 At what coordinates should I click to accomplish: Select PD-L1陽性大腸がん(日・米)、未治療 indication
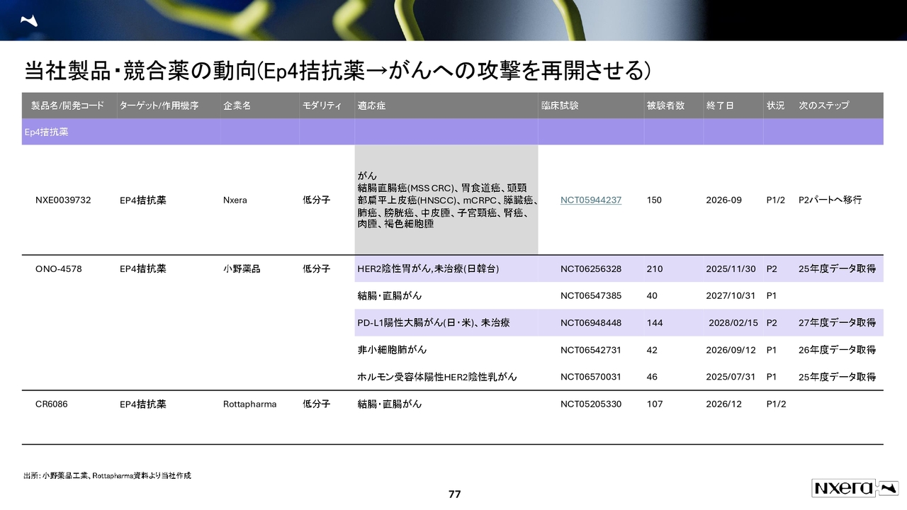pyautogui.click(x=433, y=322)
